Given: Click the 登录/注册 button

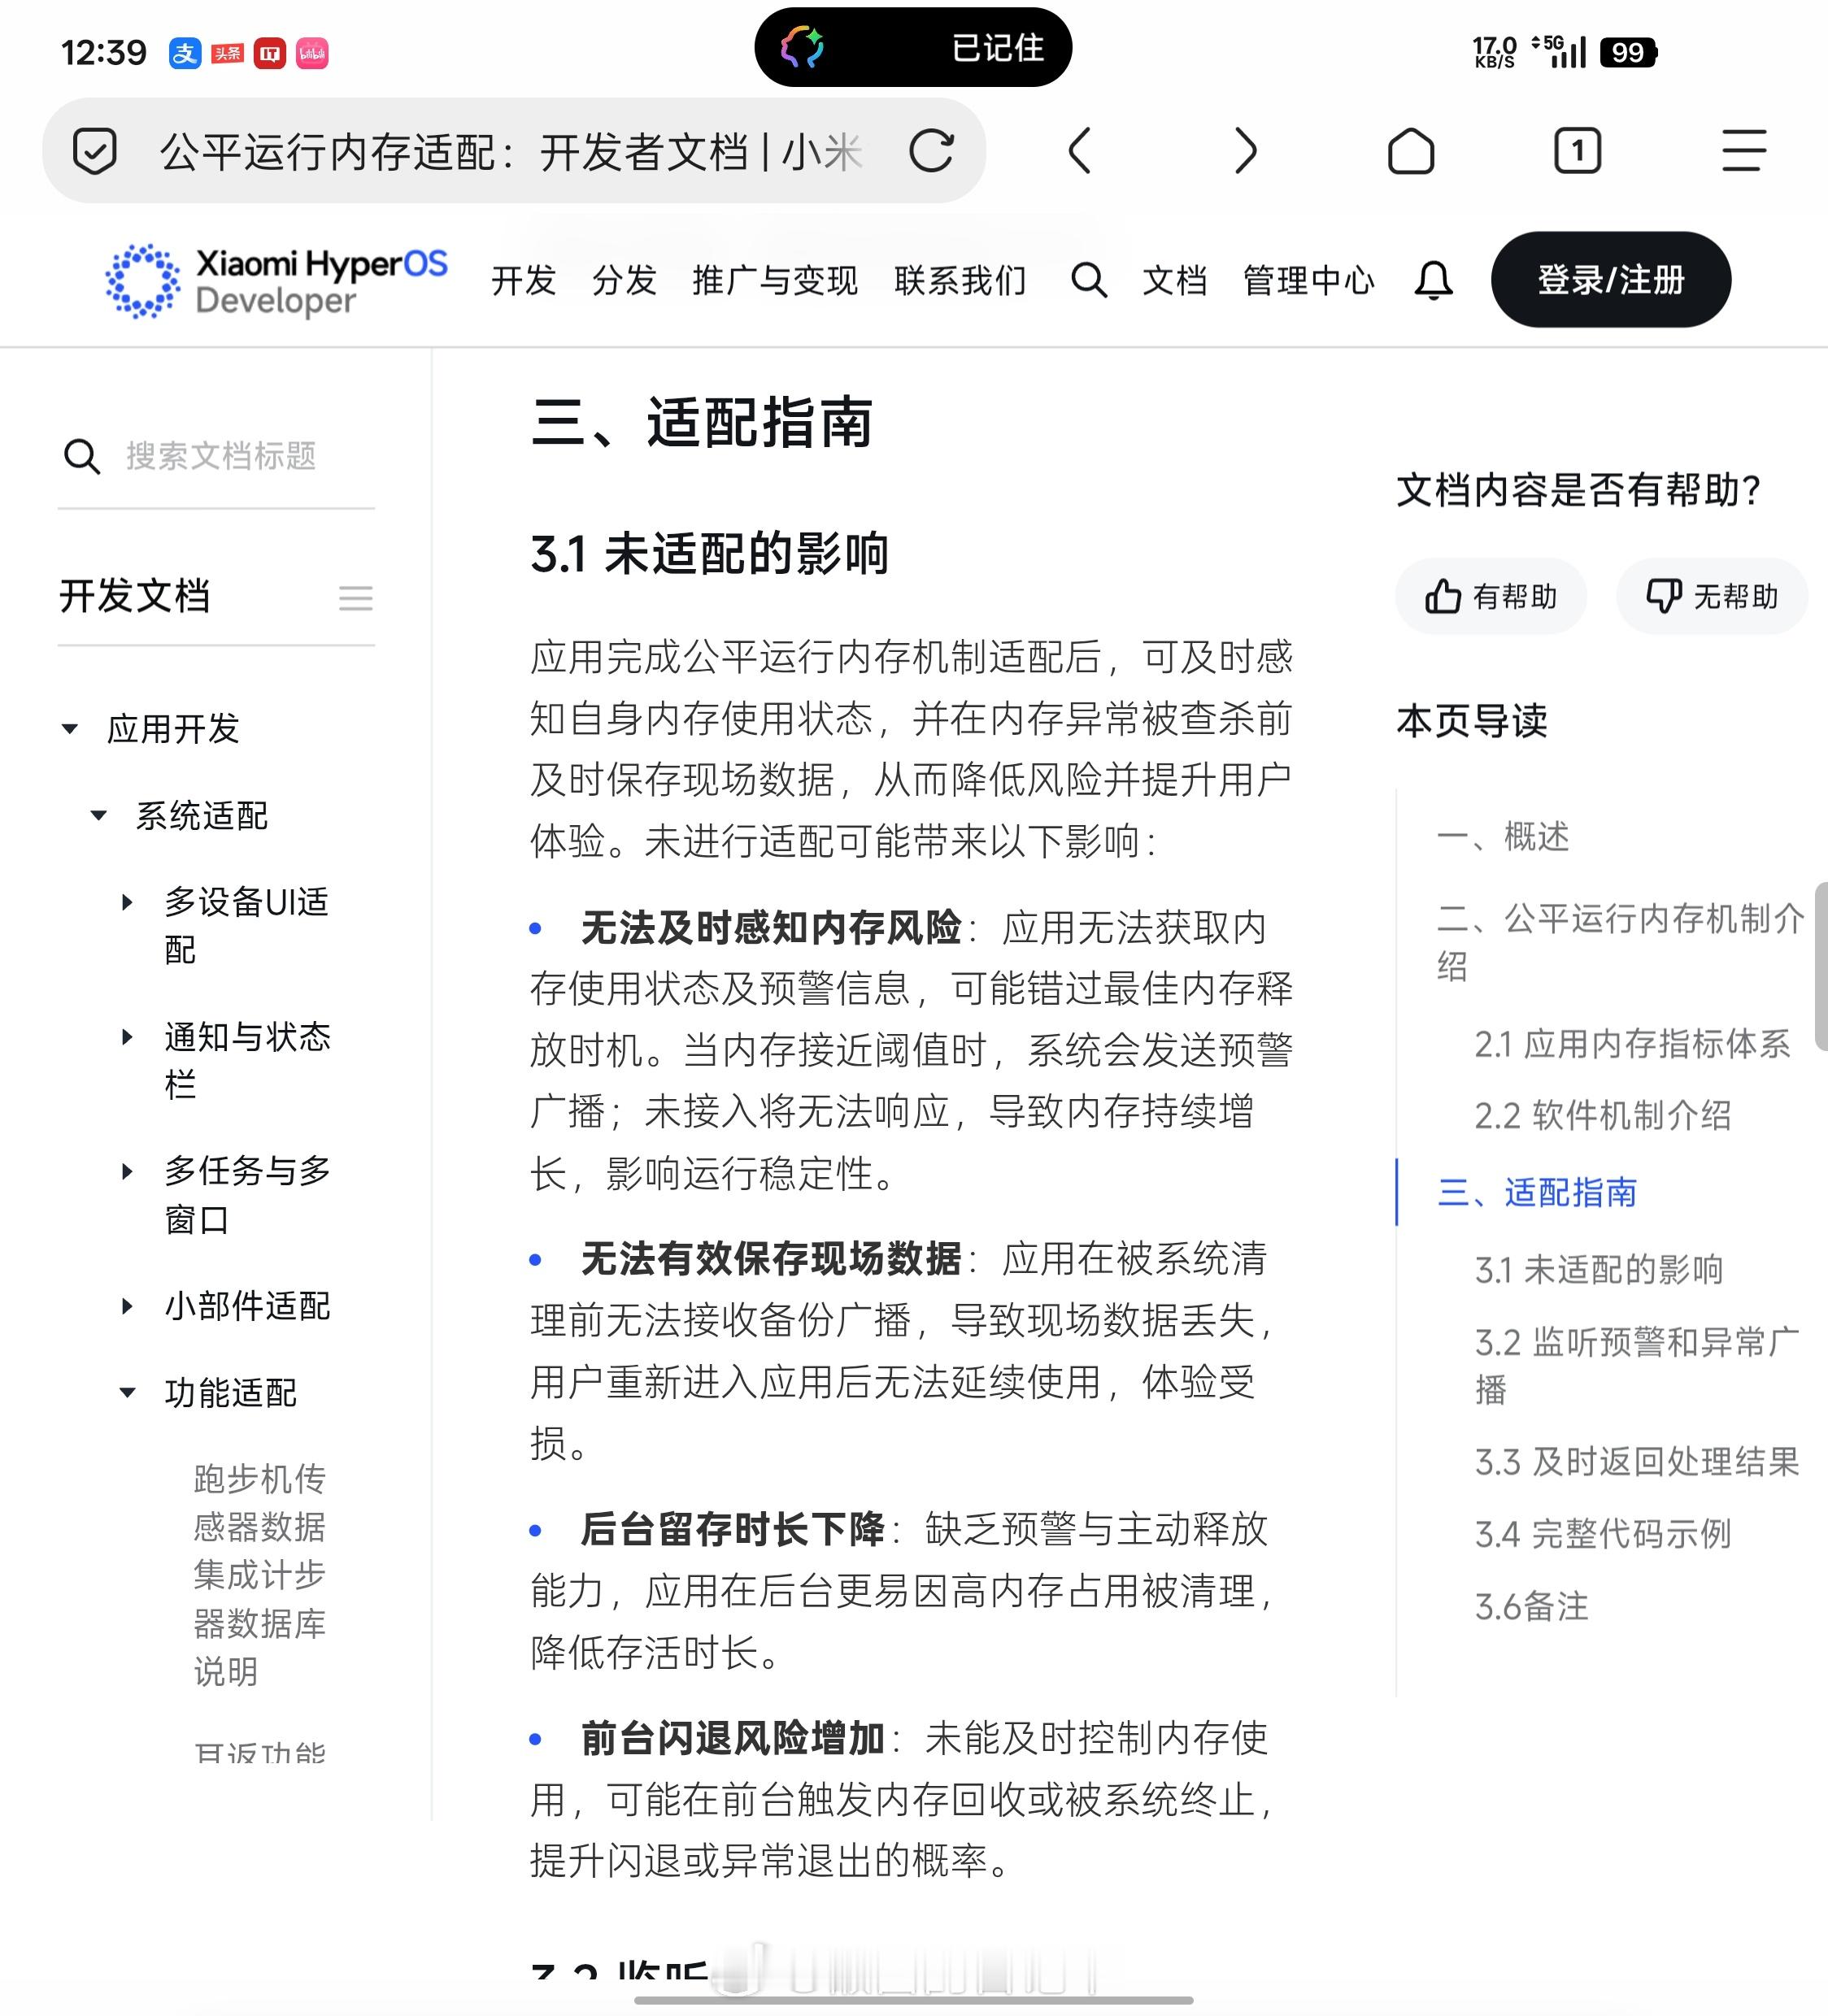Looking at the screenshot, I should pos(1610,280).
